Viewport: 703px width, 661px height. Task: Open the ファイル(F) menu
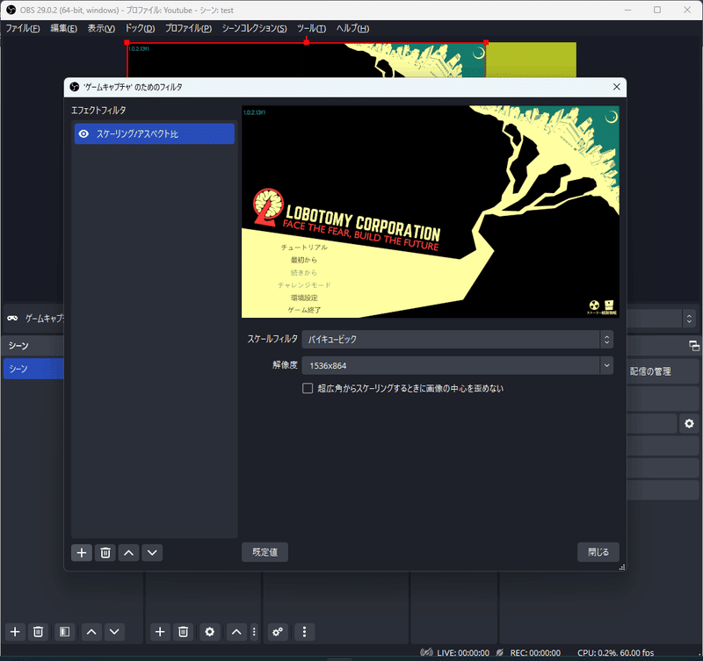23,28
